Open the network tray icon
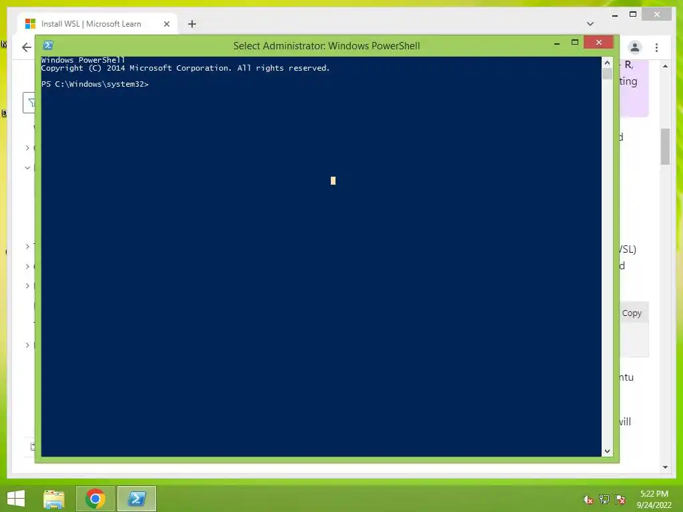This screenshot has height=512, width=683. point(604,499)
